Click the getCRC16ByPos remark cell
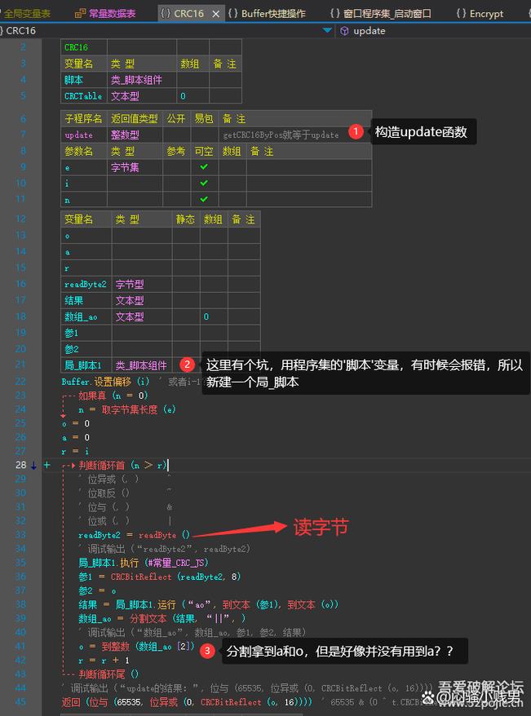Viewport: 531px width, 716px height. pos(295,135)
